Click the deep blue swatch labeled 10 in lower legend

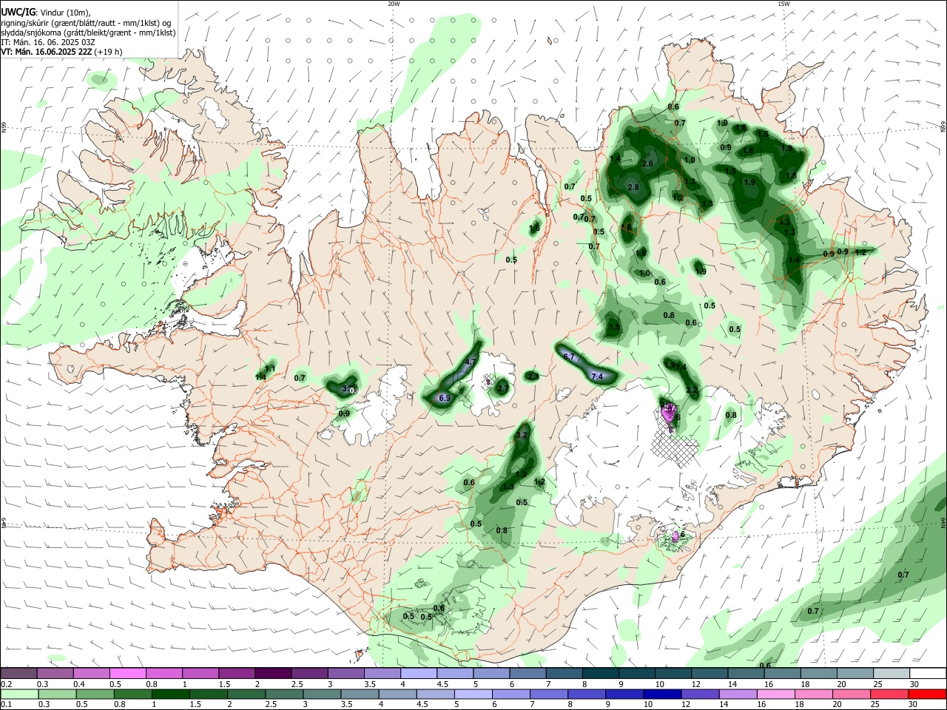[661, 694]
